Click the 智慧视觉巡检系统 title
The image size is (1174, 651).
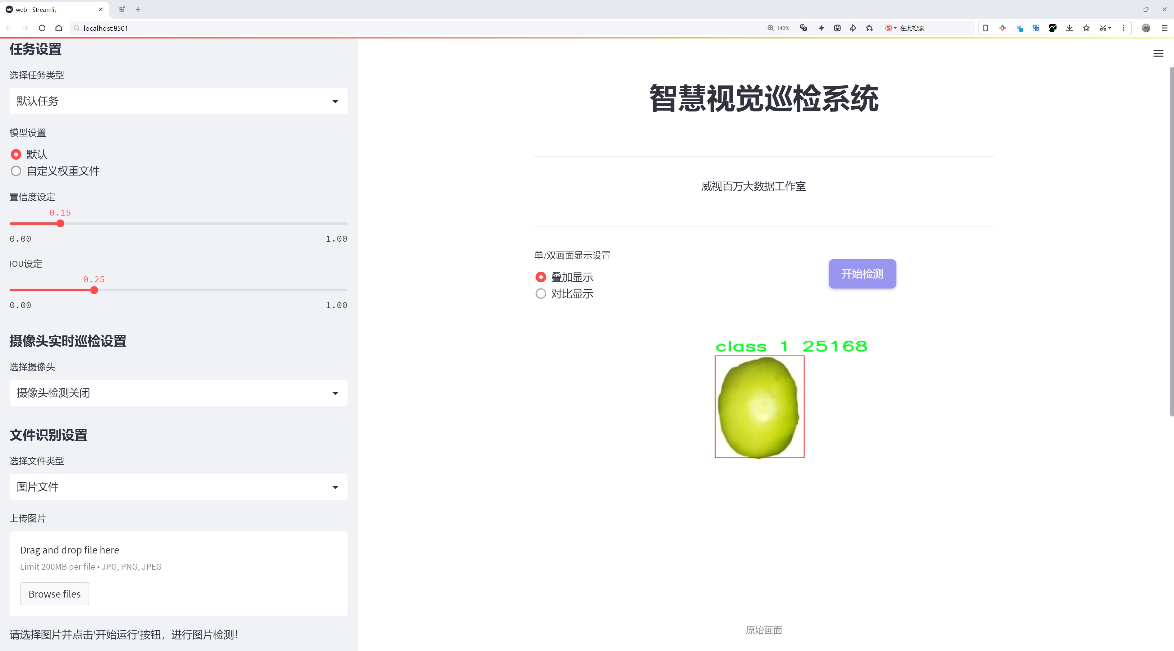tap(764, 98)
